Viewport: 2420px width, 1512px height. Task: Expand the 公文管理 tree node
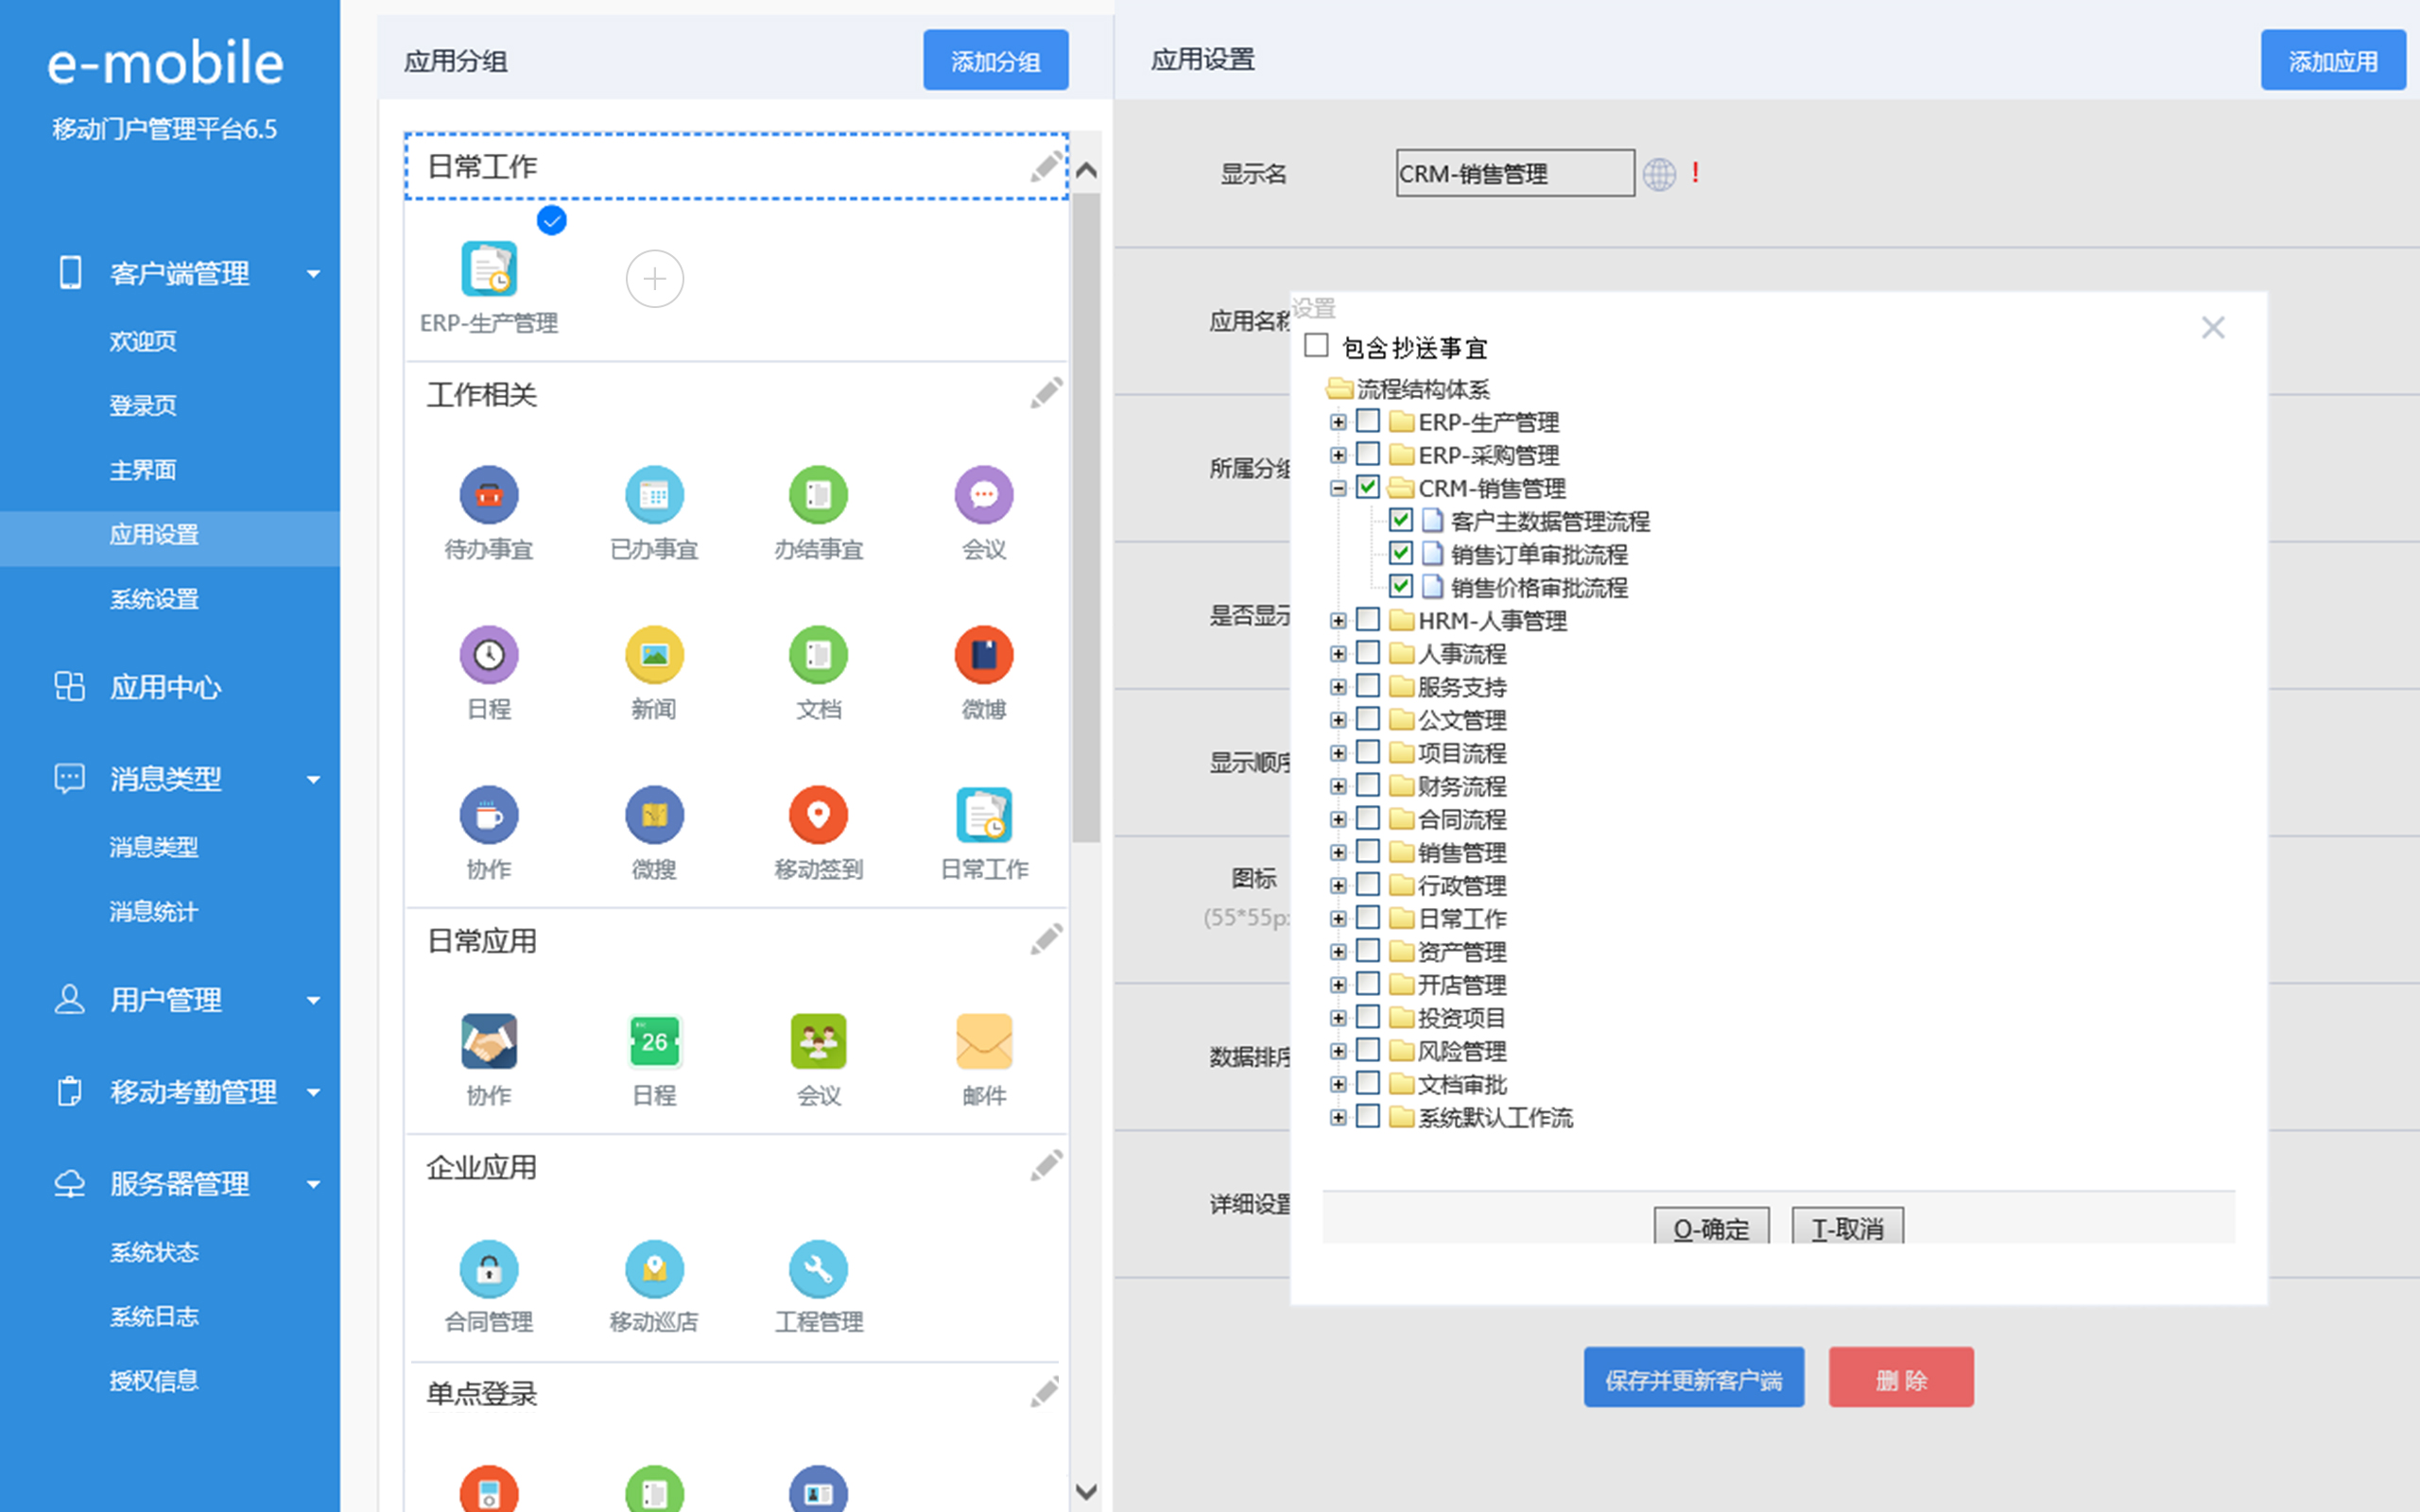1338,720
